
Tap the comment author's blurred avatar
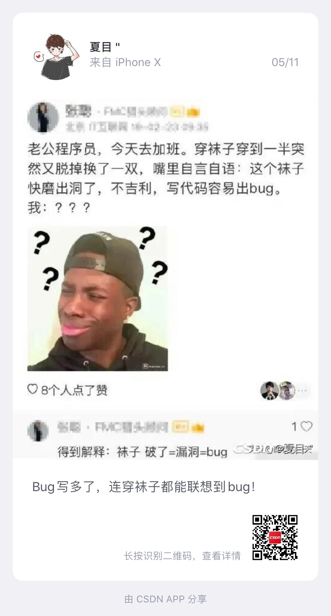click(x=38, y=431)
